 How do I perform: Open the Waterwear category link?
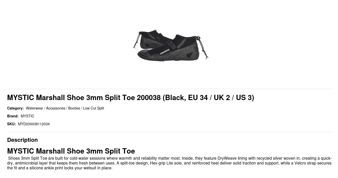coord(34,108)
